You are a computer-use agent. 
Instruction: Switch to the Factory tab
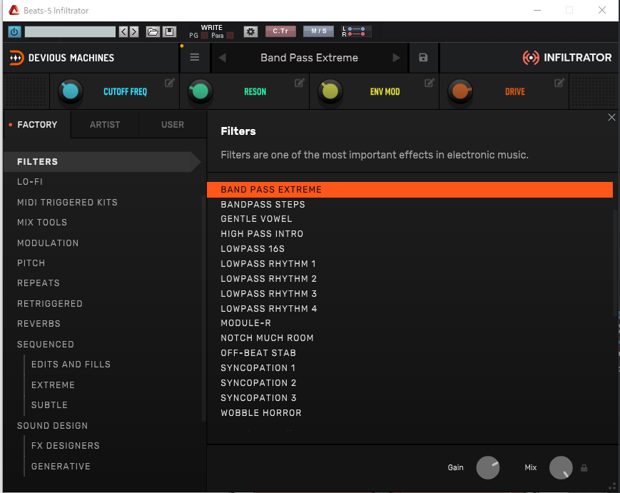point(37,125)
